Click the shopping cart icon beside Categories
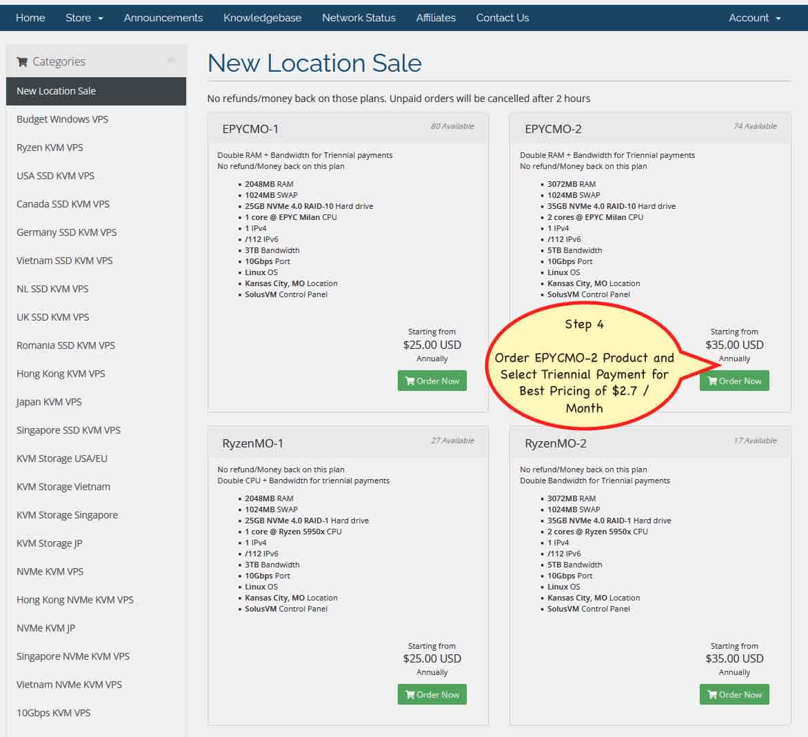The image size is (808, 737). tap(21, 62)
